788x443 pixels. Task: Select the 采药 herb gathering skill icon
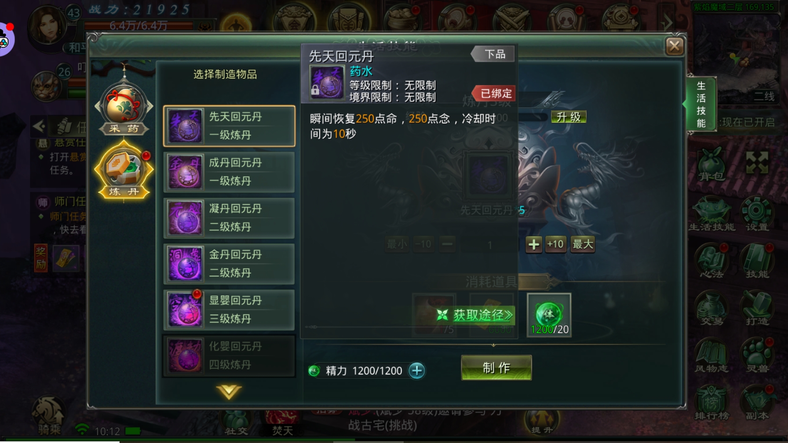point(124,108)
